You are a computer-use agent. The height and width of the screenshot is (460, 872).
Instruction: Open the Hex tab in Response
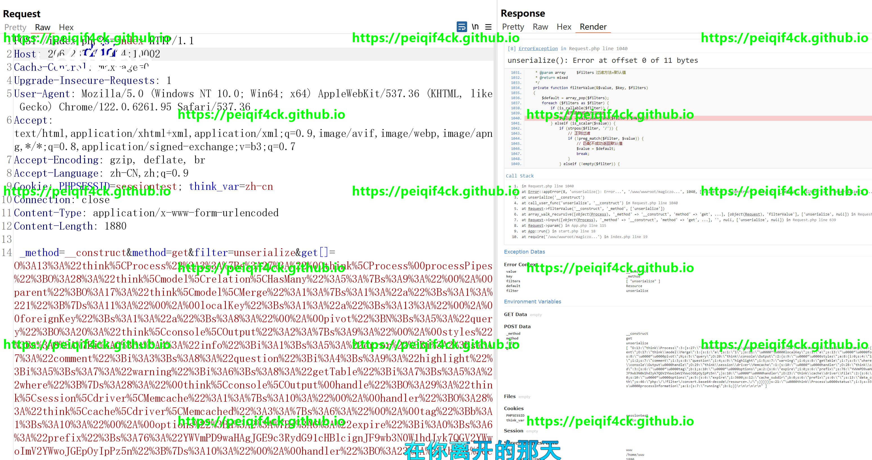(x=564, y=27)
